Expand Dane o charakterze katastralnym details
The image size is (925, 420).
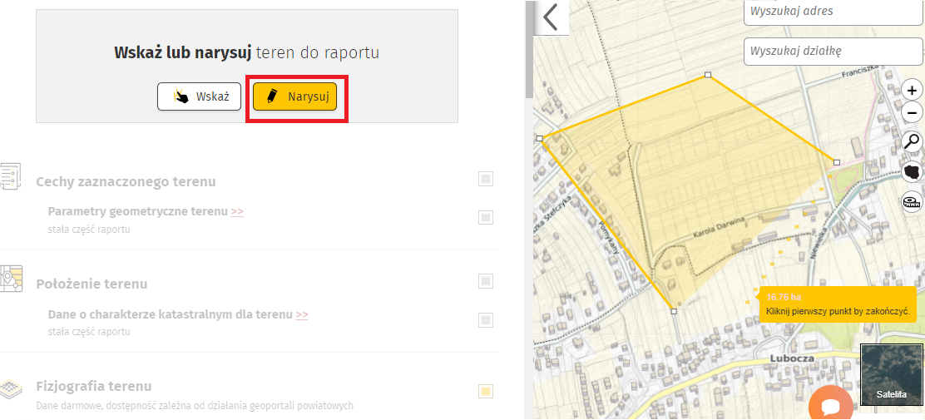(302, 315)
